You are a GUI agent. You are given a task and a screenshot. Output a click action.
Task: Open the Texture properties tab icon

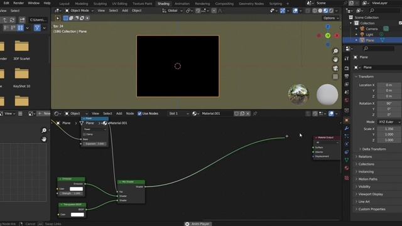click(347, 178)
